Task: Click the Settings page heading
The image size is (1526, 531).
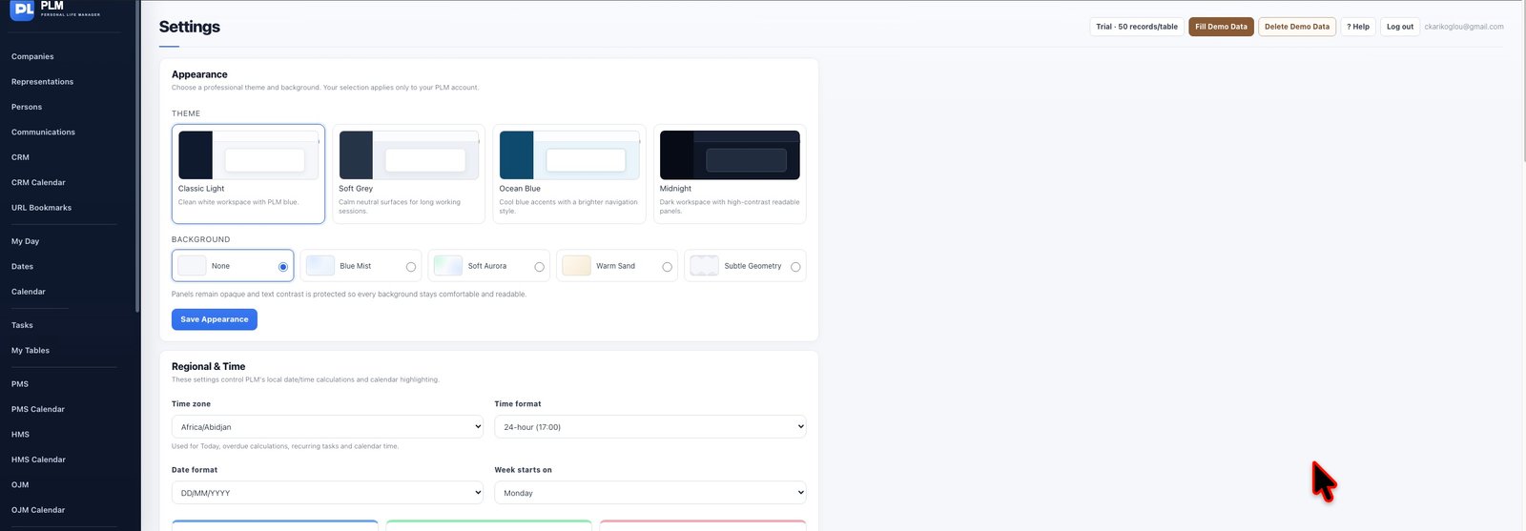Action: [x=190, y=27]
